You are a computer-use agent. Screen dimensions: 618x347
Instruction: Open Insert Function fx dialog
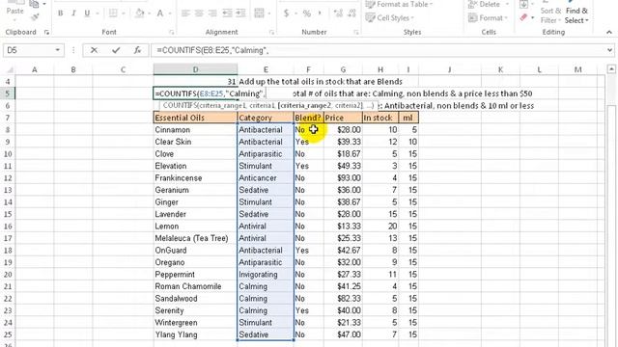[x=137, y=50]
